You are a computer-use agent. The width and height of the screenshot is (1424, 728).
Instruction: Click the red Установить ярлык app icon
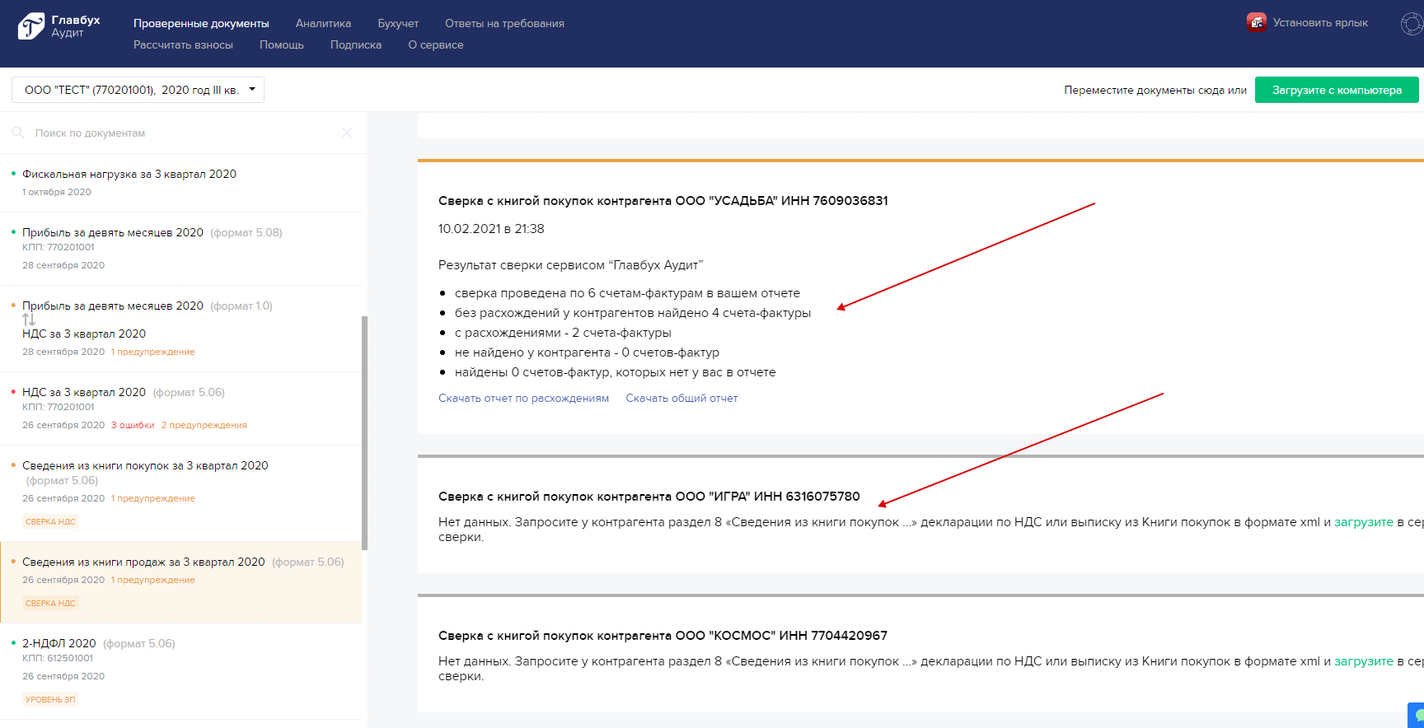(x=1256, y=22)
